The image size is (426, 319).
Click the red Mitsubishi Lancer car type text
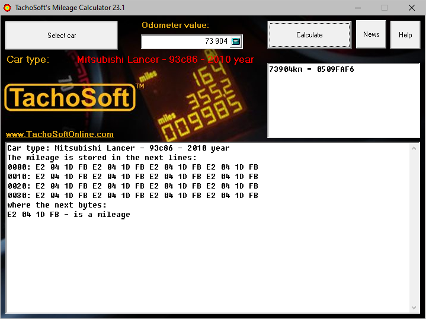(x=165, y=59)
